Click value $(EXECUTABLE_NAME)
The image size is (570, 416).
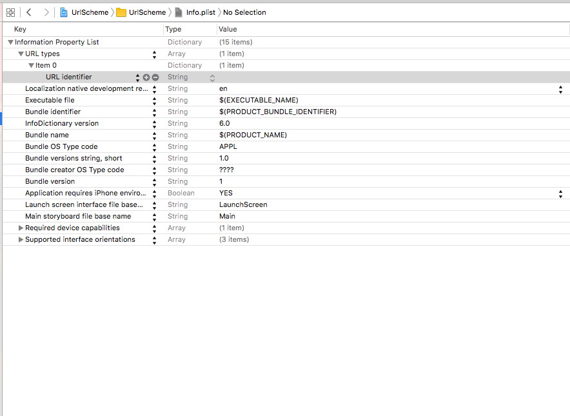click(259, 100)
